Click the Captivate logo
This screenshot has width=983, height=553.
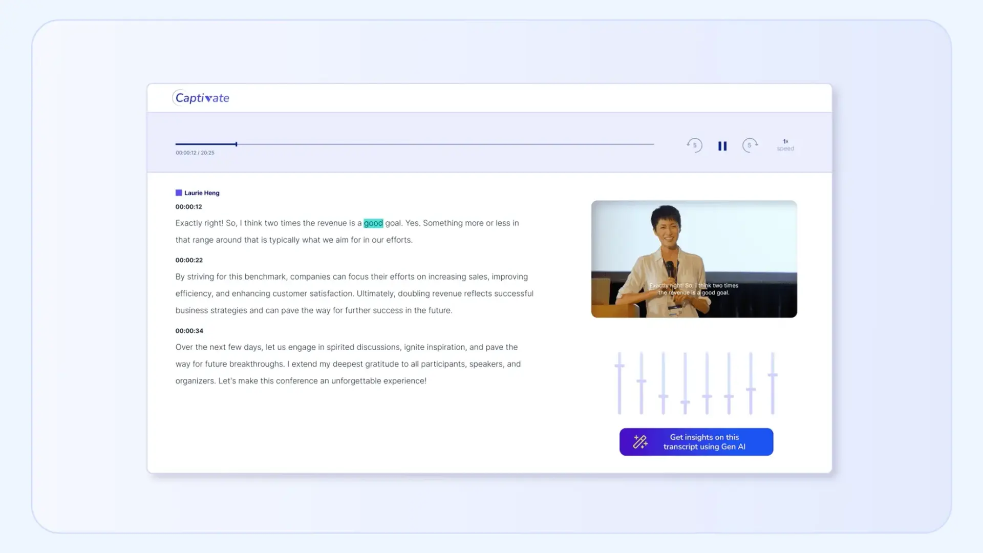201,97
